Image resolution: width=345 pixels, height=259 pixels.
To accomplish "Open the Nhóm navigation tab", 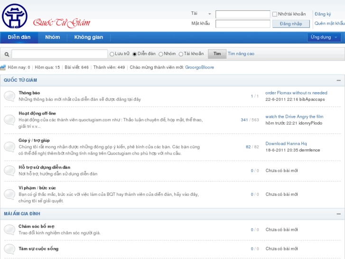I will [52, 37].
